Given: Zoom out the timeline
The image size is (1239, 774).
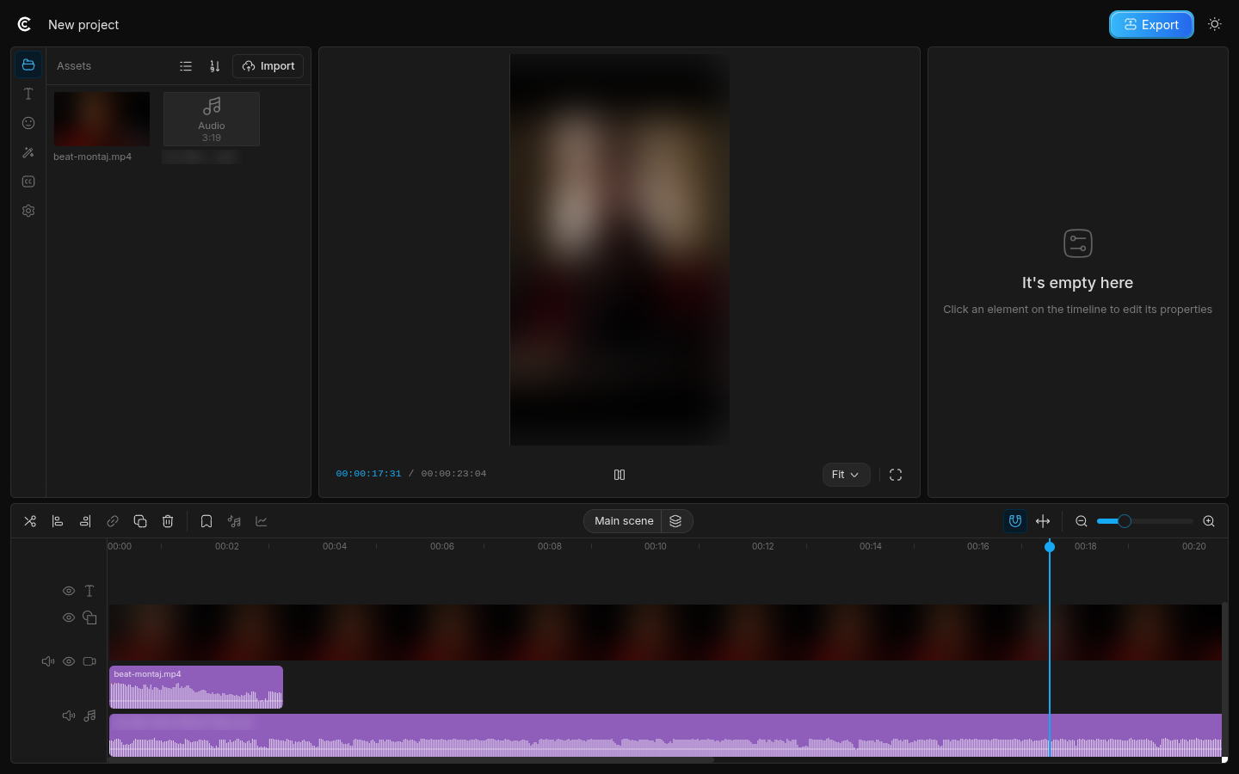Looking at the screenshot, I should [x=1082, y=521].
